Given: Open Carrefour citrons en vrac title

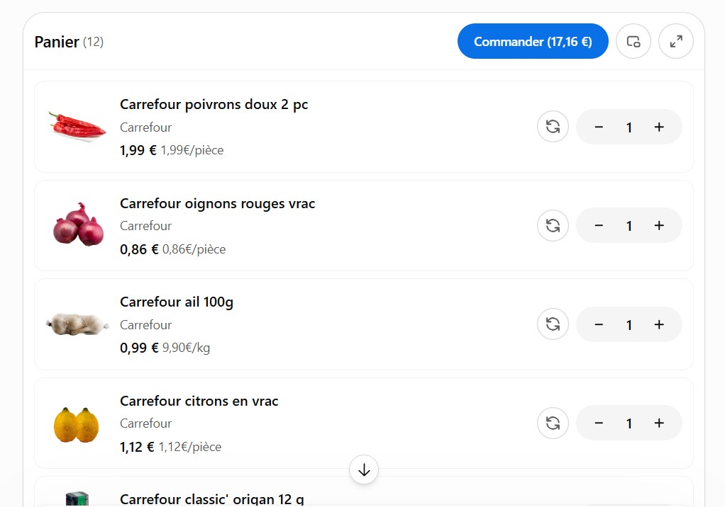Looking at the screenshot, I should 199,401.
